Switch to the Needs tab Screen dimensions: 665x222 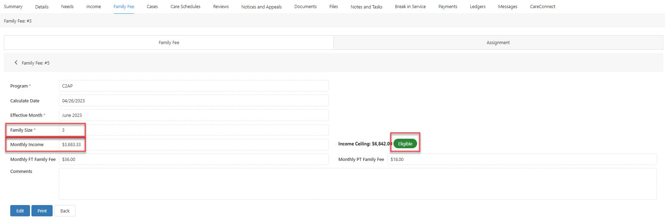click(x=67, y=7)
